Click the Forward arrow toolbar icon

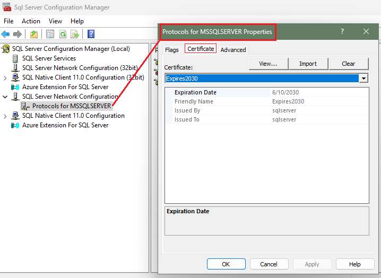click(x=18, y=34)
